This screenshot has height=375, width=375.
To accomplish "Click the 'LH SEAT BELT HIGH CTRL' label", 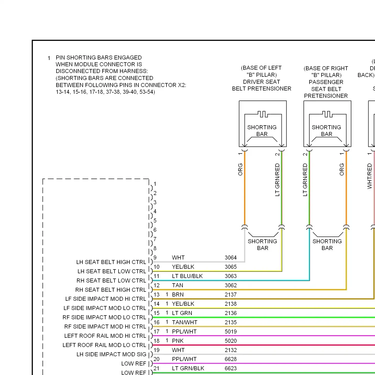I will click(x=111, y=262).
